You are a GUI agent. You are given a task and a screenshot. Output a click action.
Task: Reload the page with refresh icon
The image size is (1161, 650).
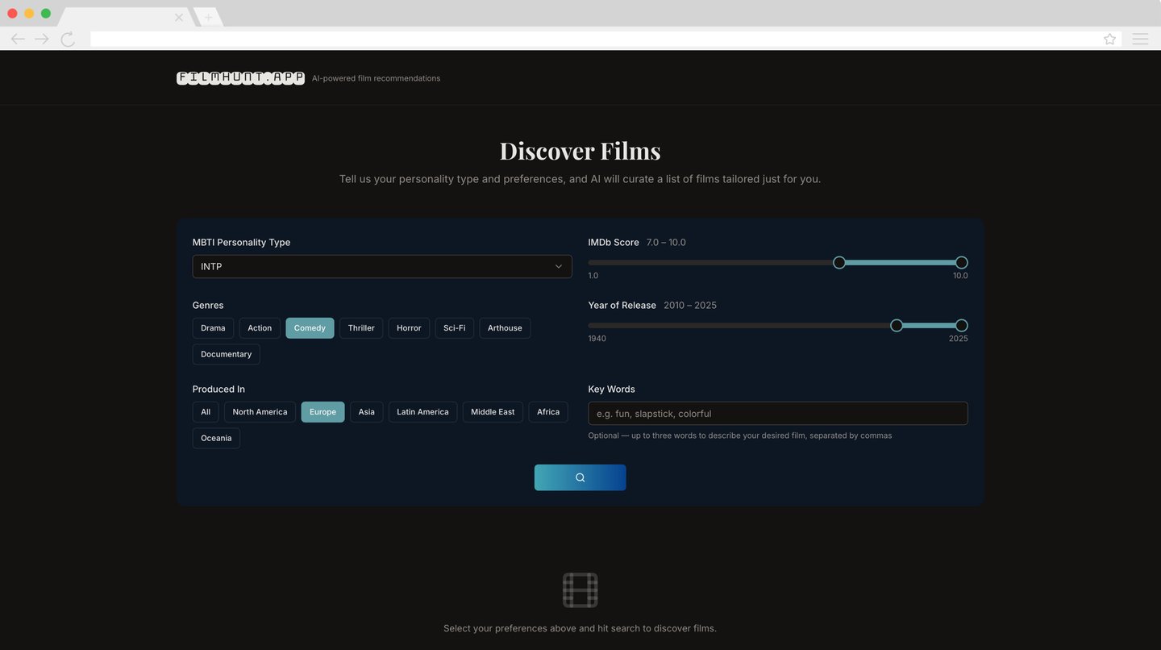pyautogui.click(x=68, y=39)
